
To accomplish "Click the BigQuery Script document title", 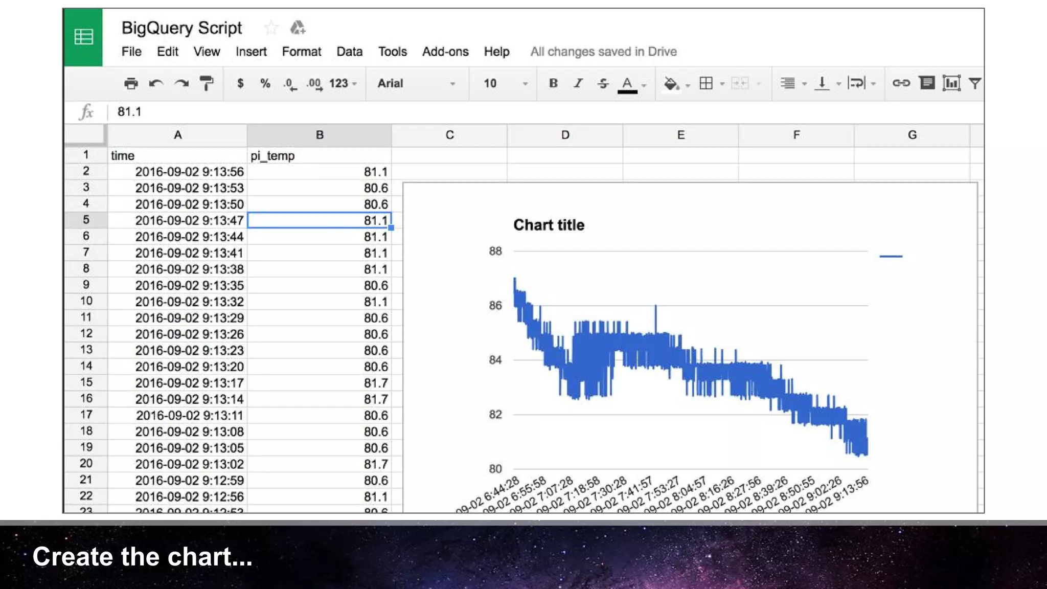I will pyautogui.click(x=181, y=28).
